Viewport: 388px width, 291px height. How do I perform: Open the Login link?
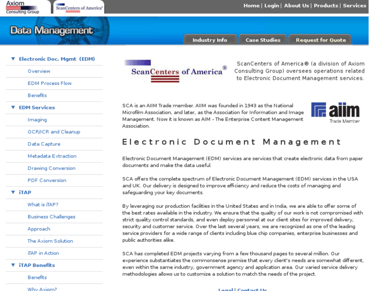[x=272, y=6]
